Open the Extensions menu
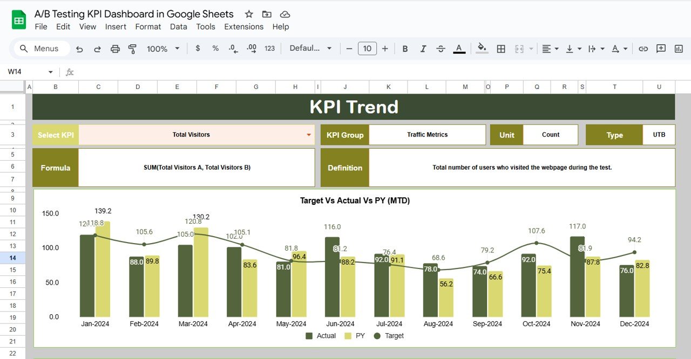Screen dimensions: 691x359 pos(243,26)
